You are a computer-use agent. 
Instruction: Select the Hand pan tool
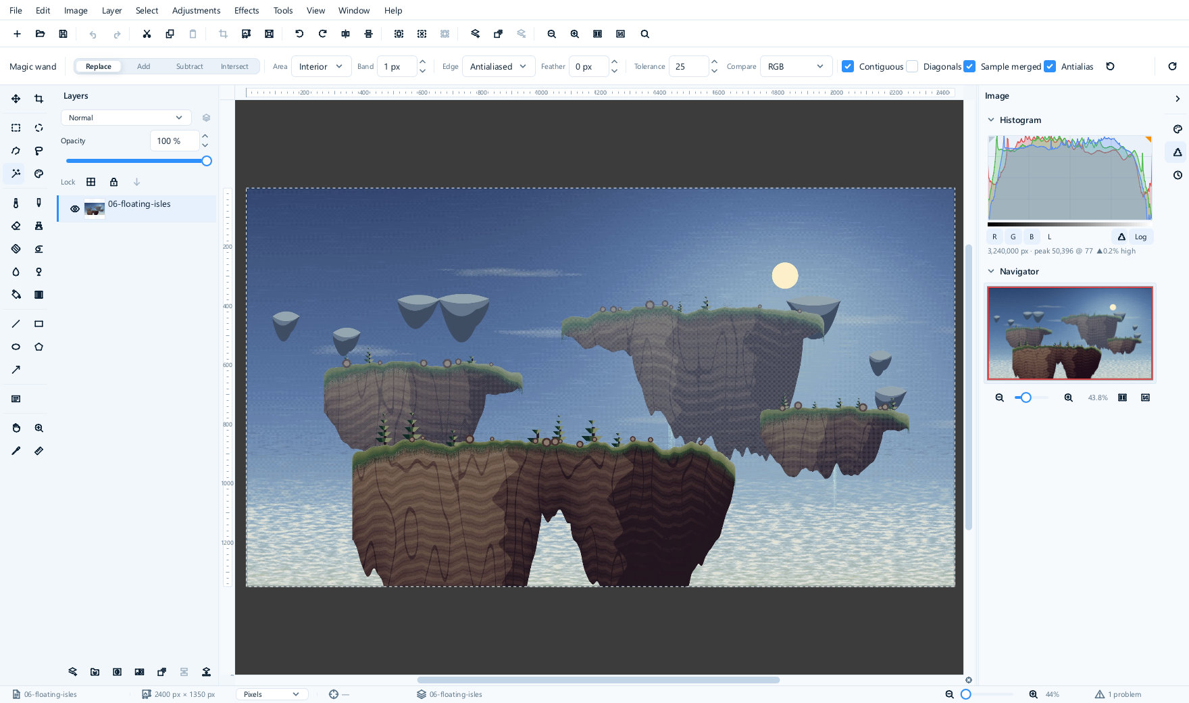click(x=16, y=428)
